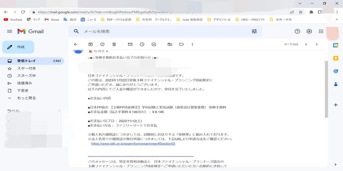Delete this email with trash icon
The image size is (343, 171).
[x=114, y=44]
